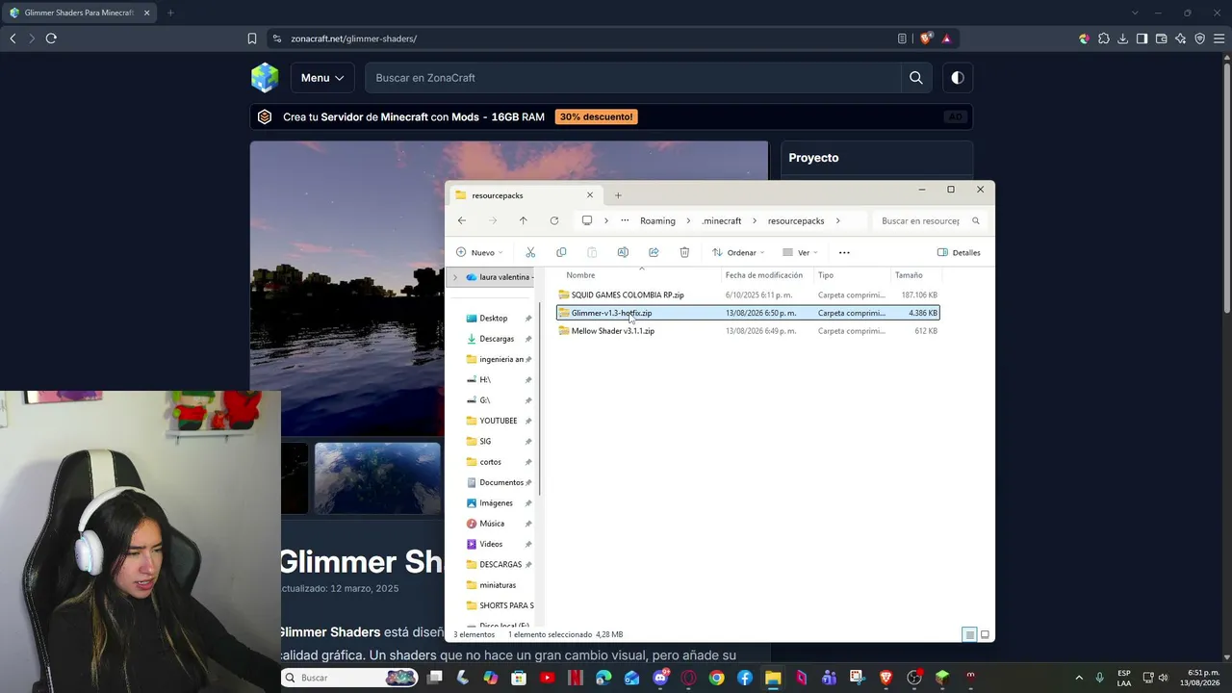Click the server hosting promo banner text
Screen dimensions: 1232x693
click(414, 117)
